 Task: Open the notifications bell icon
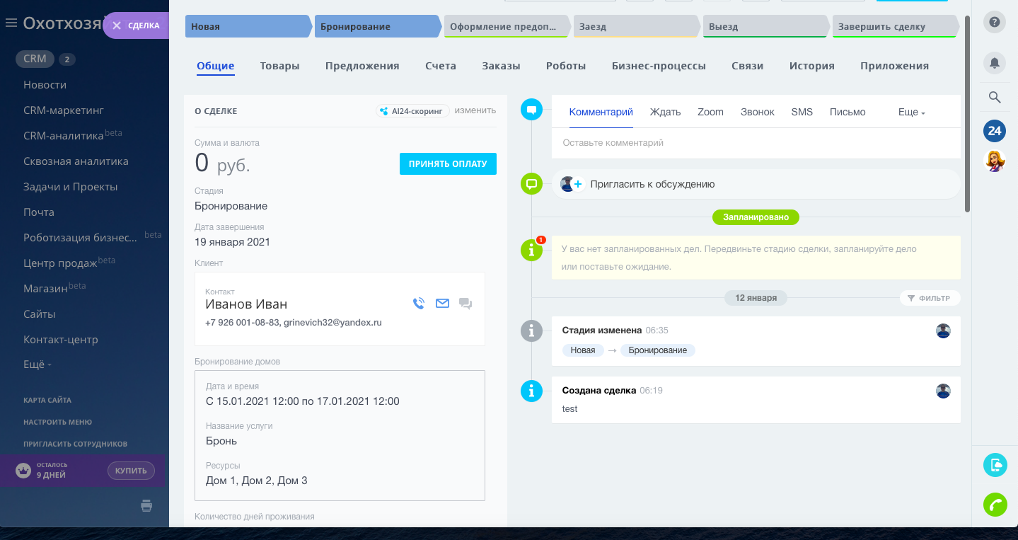(x=995, y=63)
